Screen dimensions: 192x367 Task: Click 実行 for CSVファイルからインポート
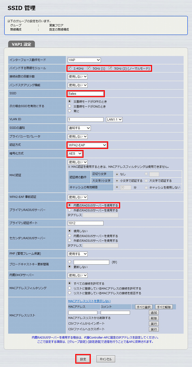[x=154, y=324]
